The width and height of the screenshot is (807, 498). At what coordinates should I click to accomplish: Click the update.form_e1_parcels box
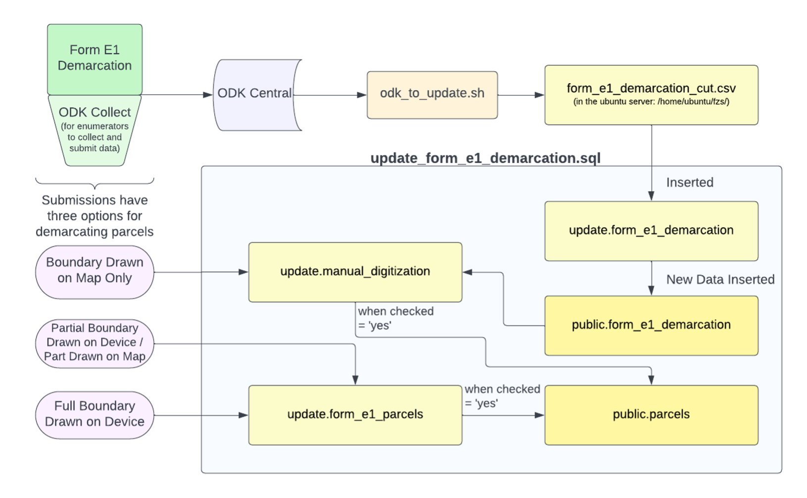click(355, 415)
